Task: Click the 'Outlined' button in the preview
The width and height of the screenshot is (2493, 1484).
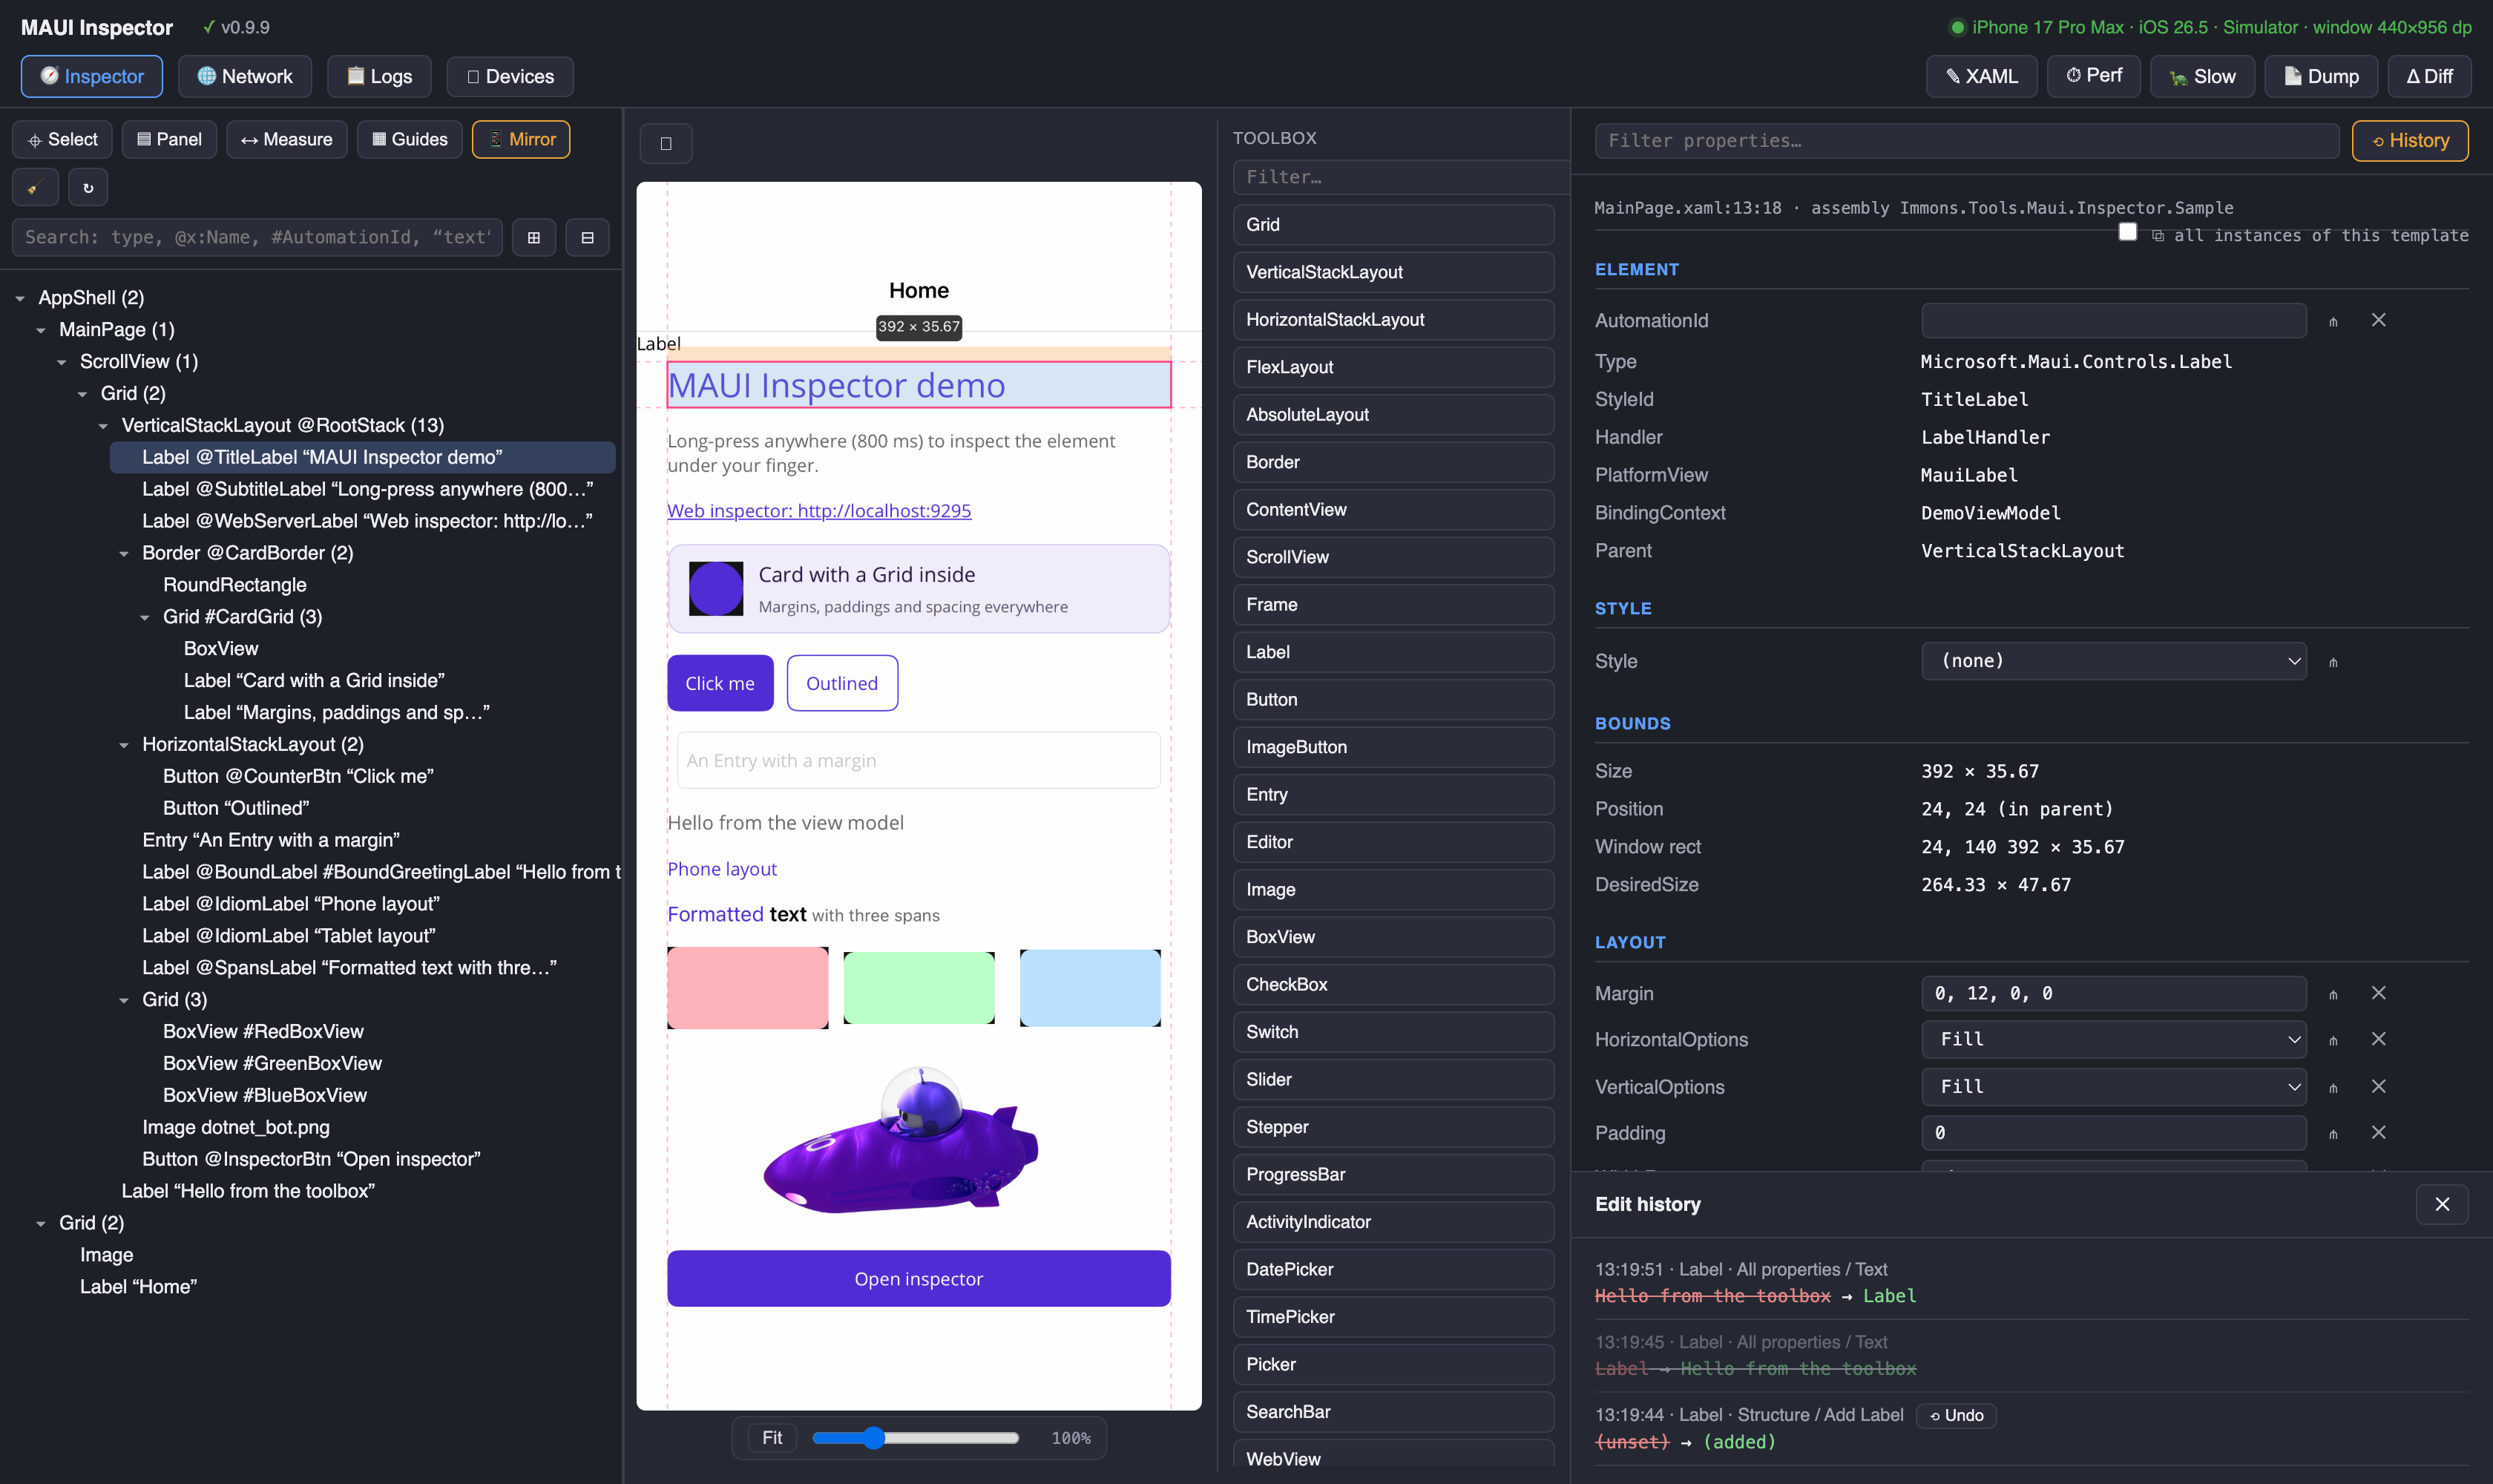Action: pyautogui.click(x=842, y=683)
